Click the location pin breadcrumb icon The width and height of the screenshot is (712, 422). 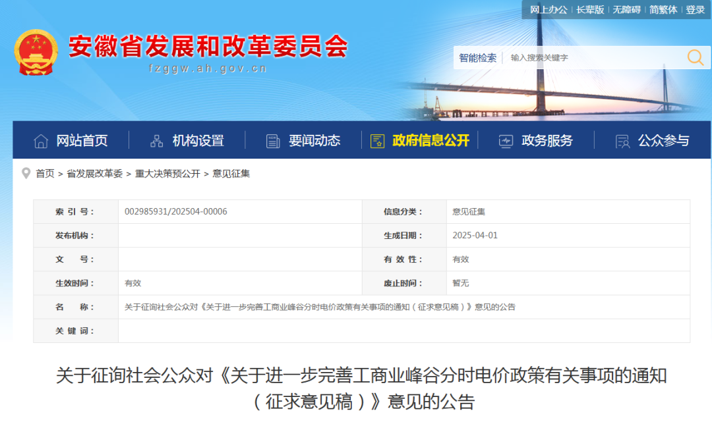pos(26,174)
